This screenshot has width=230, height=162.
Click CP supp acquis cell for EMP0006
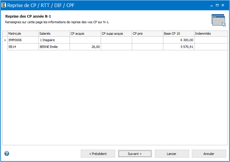[116, 40]
